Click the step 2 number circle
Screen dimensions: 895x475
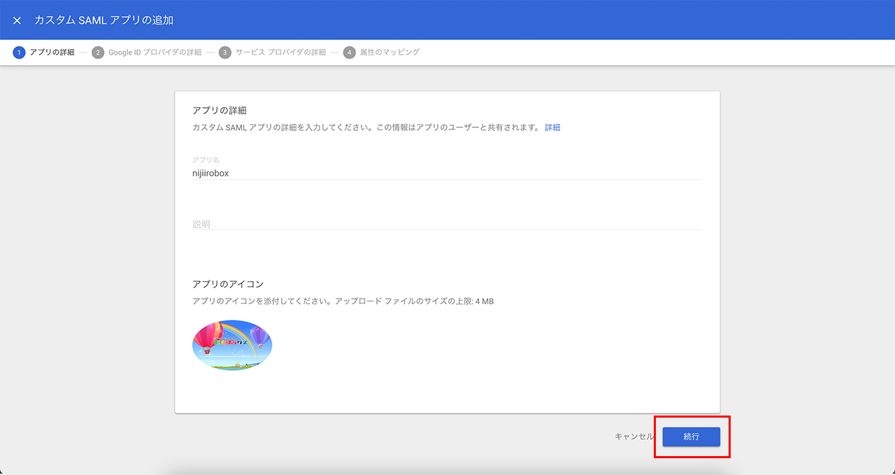pos(98,52)
